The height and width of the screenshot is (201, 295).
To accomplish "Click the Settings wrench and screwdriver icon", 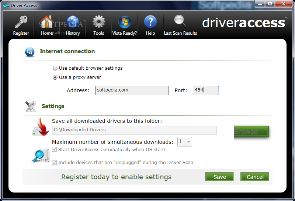I will click(31, 106).
